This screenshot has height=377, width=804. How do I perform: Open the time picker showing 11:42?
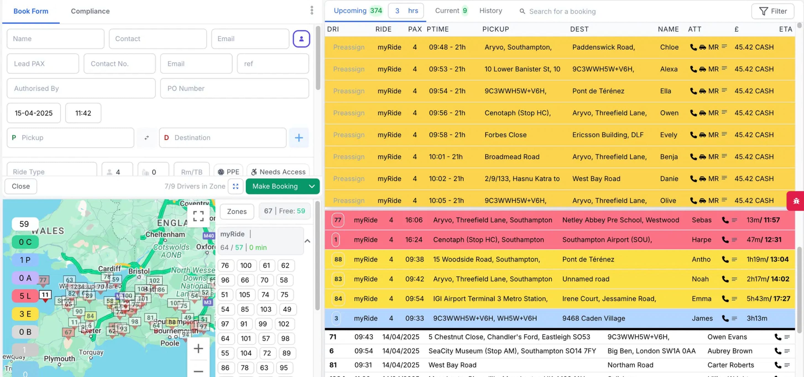pyautogui.click(x=83, y=113)
